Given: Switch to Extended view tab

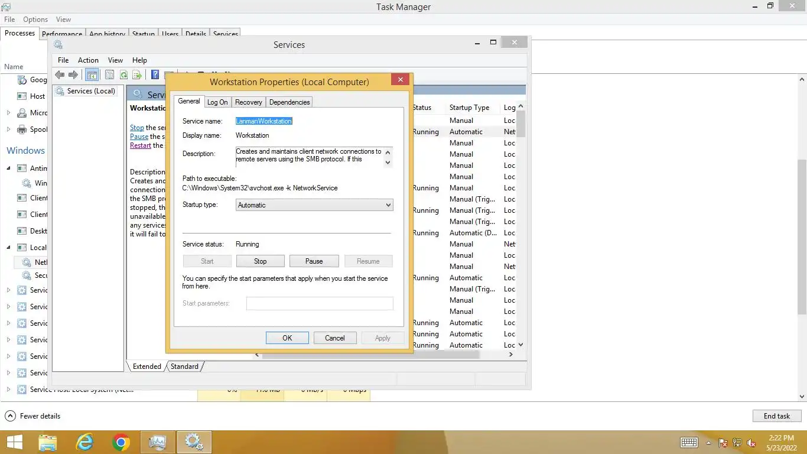Looking at the screenshot, I should (x=147, y=367).
